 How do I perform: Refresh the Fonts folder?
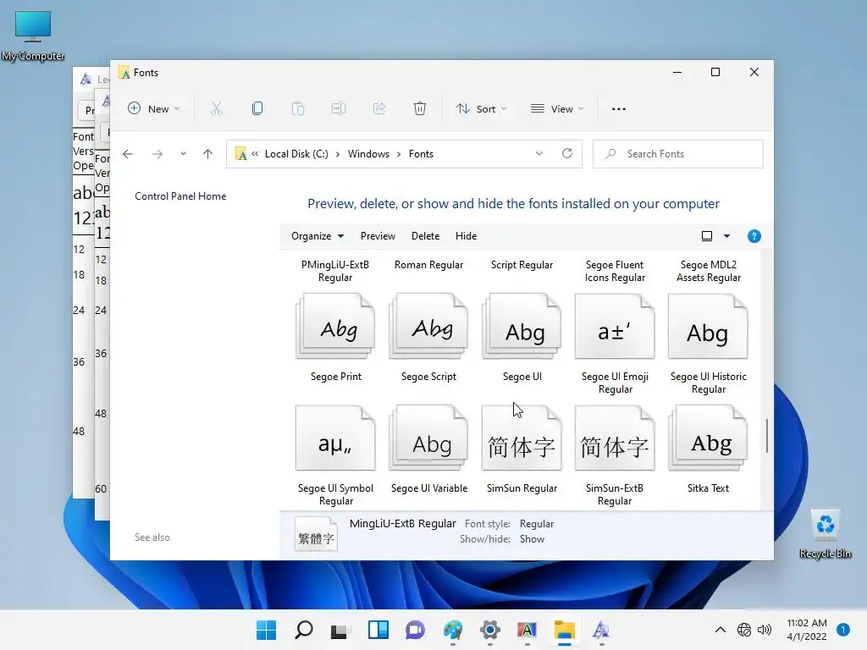[567, 154]
